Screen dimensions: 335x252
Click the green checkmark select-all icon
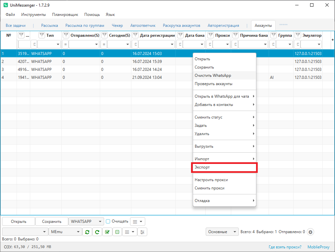pos(107,232)
